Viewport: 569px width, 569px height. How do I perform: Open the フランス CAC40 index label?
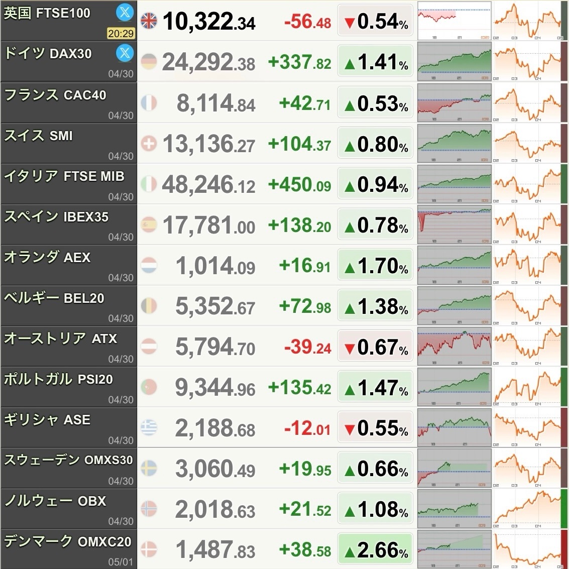pos(55,95)
